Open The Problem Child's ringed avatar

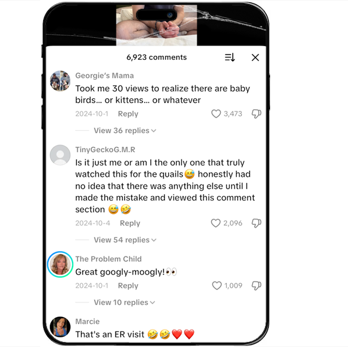(60, 264)
